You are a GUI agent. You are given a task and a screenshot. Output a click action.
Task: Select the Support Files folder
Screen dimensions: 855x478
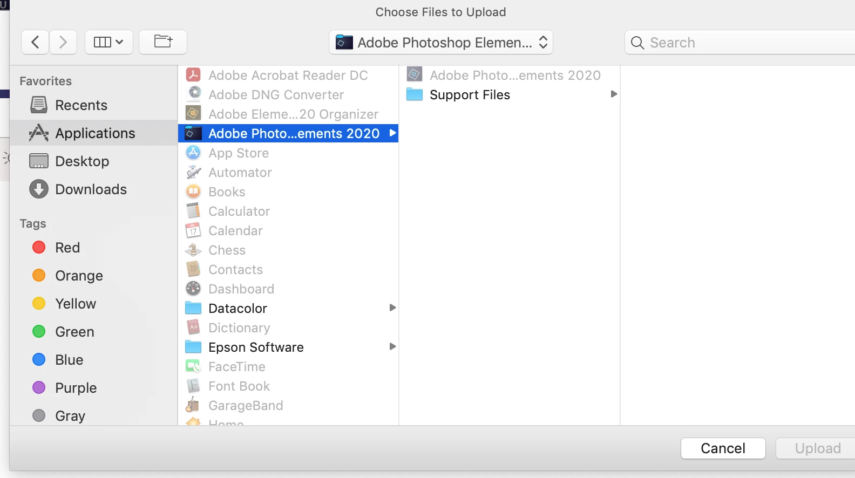click(x=510, y=94)
